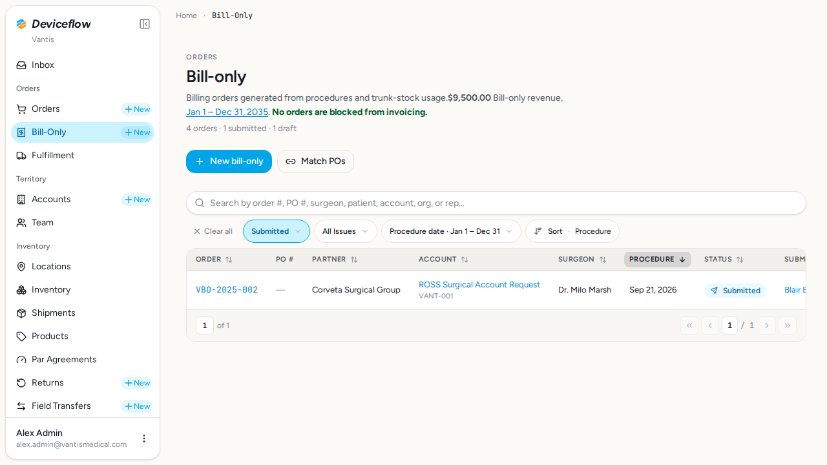This screenshot has width=827, height=465.
Task: Click the Match POs button
Action: coord(315,161)
